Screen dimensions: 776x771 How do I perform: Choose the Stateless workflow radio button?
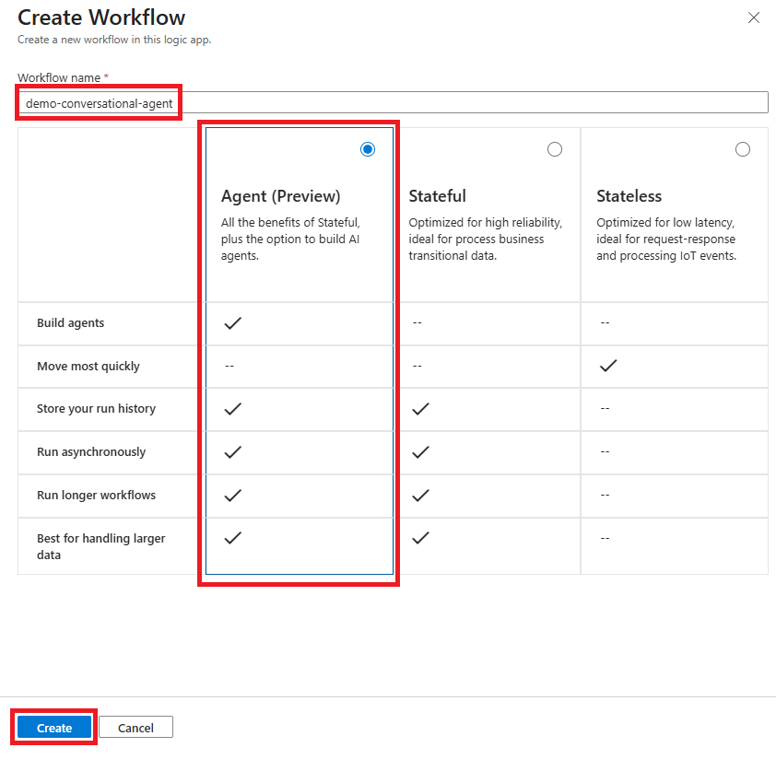click(742, 149)
